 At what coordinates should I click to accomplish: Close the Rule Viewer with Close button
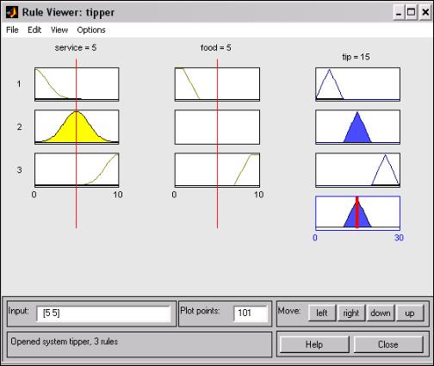pos(388,344)
